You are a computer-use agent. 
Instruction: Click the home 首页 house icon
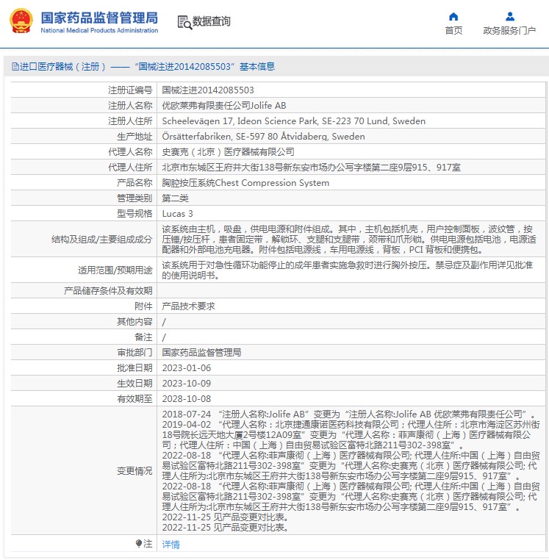[x=453, y=16]
